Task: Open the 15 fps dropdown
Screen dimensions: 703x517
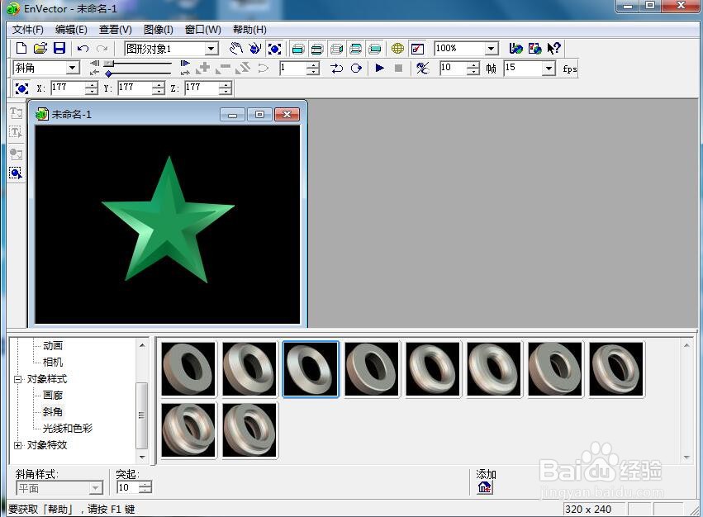Action: [549, 69]
